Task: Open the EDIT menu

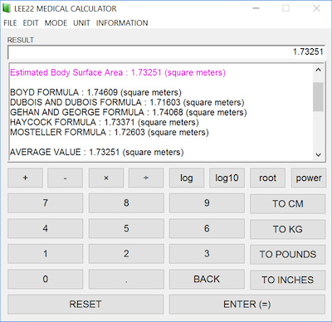Action: tap(31, 23)
